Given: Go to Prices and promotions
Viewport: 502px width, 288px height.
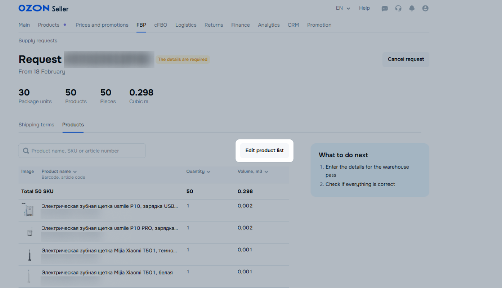Looking at the screenshot, I should coord(102,25).
